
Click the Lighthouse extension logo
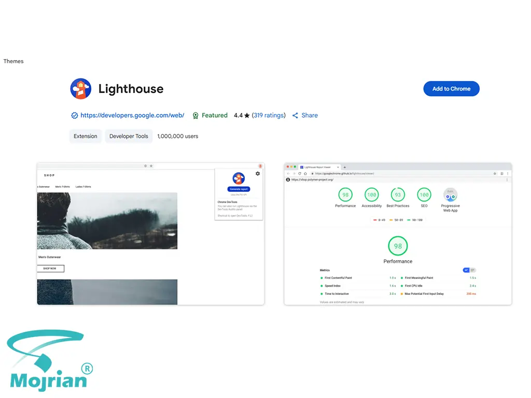[80, 89]
